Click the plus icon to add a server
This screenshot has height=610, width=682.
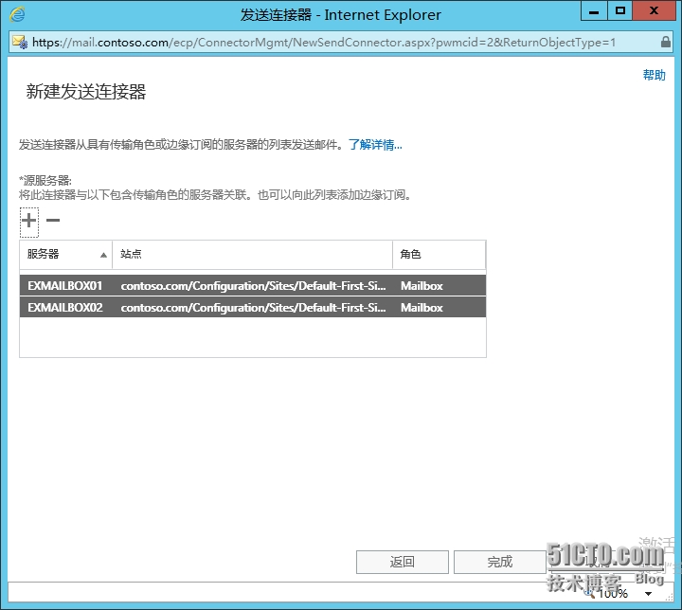29,222
